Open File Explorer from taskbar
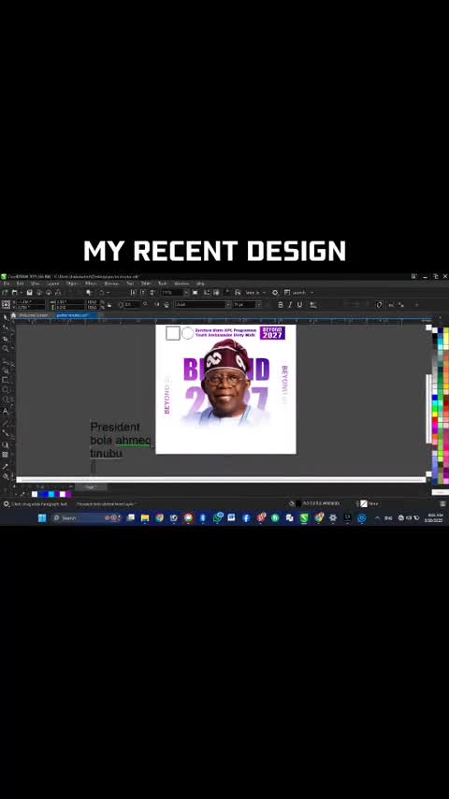449x799 pixels. (x=145, y=517)
